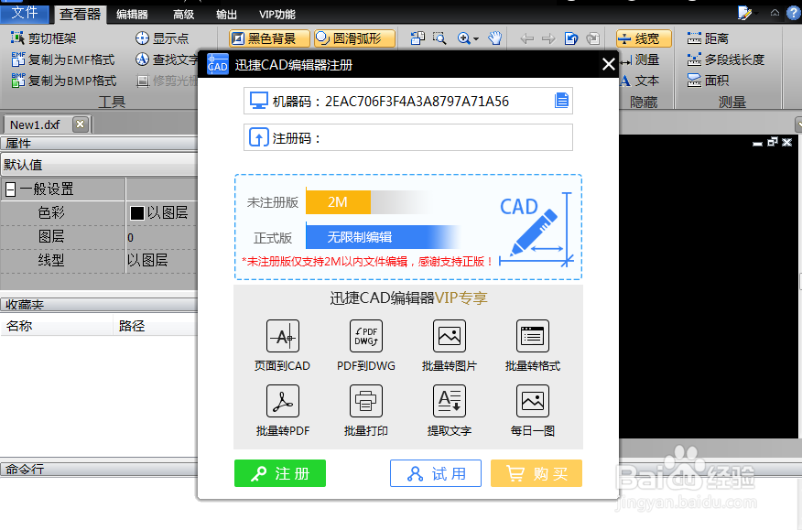Click the 提取文字 VIP icon
The height and width of the screenshot is (530, 802).
[450, 401]
